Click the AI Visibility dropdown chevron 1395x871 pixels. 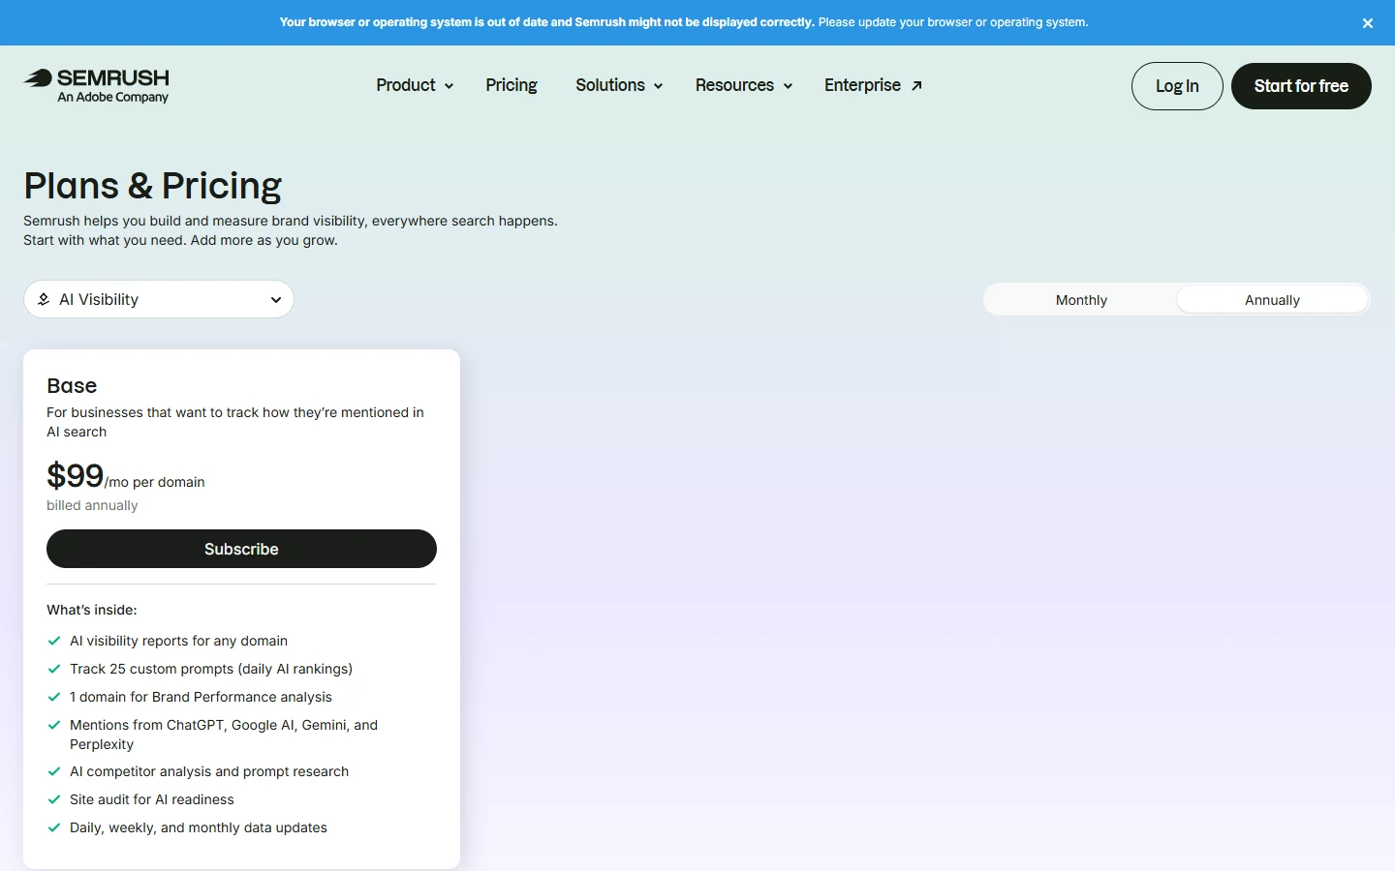click(276, 300)
